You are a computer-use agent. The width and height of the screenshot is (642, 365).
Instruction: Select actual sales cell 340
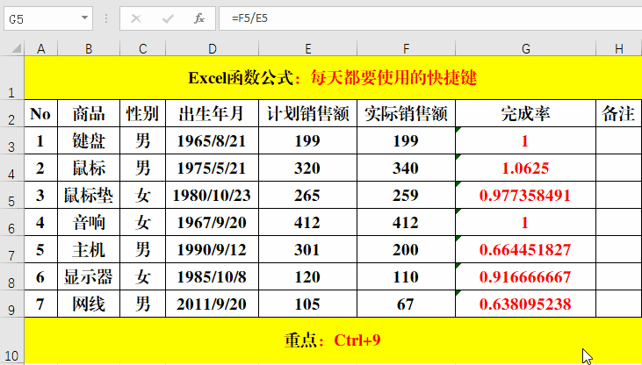406,168
